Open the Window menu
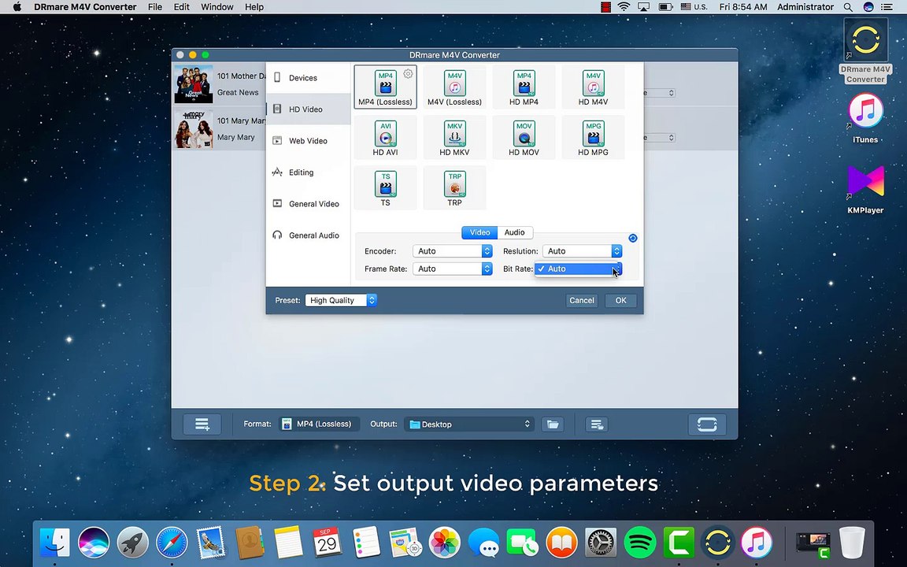This screenshot has width=907, height=567. click(x=217, y=7)
